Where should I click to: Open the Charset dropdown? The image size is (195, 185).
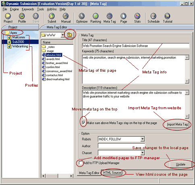point(143,153)
